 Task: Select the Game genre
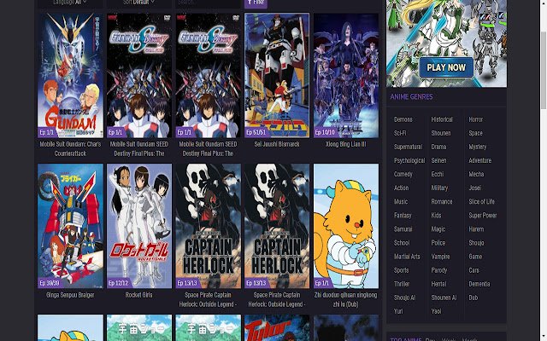(x=475, y=257)
